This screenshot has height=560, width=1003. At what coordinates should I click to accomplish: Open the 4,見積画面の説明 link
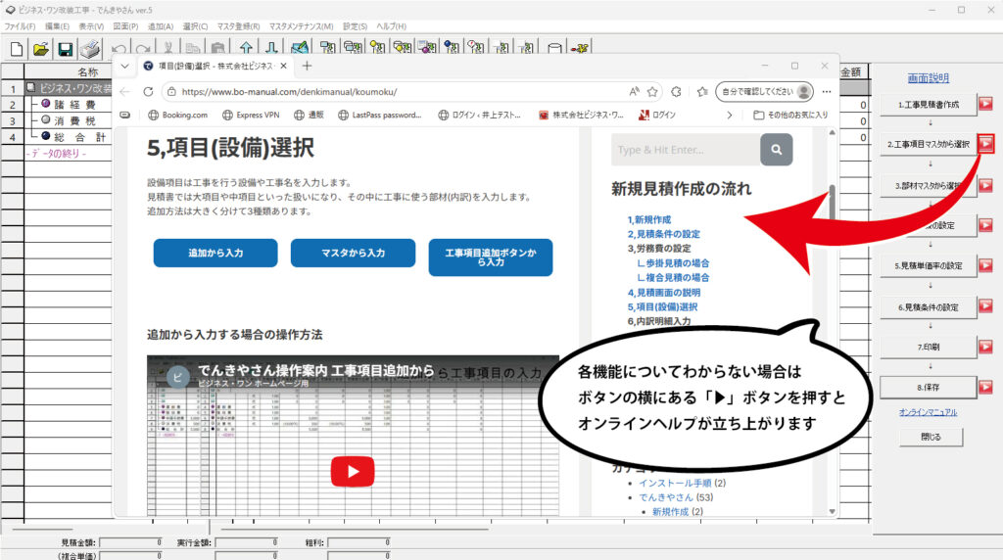click(663, 292)
